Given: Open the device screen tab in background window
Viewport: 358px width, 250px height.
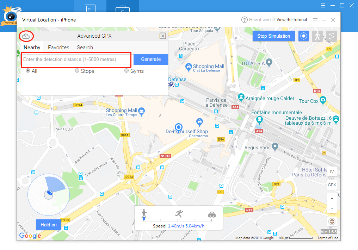Looking at the screenshot, I should tap(90, 8).
